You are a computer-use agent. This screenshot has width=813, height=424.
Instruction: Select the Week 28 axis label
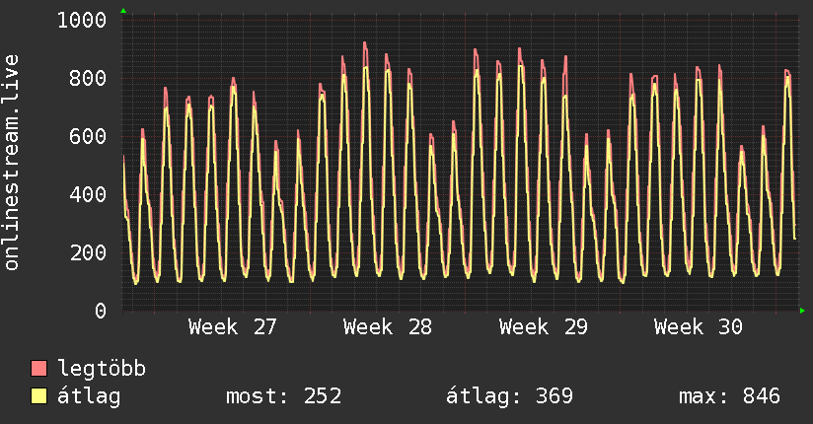pyautogui.click(x=388, y=327)
